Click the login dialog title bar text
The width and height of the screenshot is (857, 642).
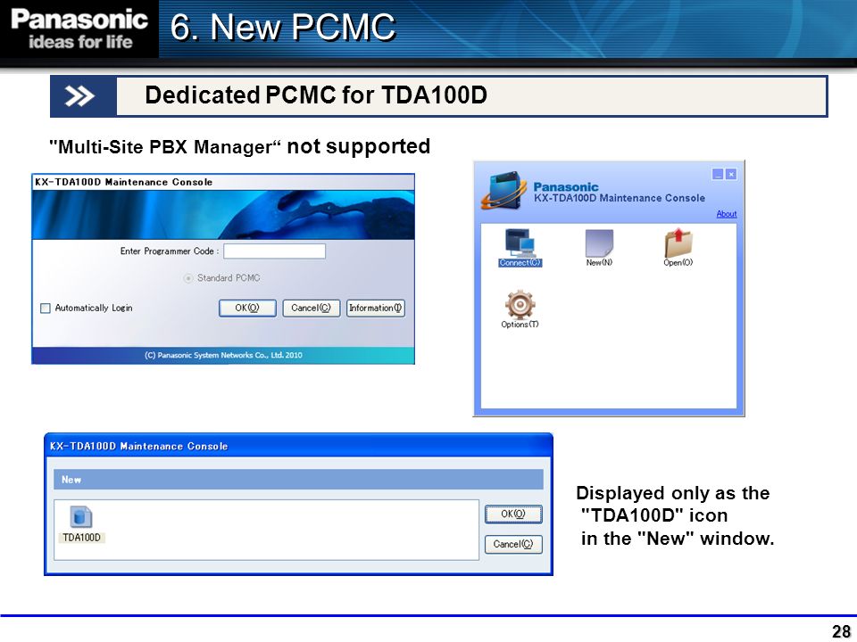point(123,182)
